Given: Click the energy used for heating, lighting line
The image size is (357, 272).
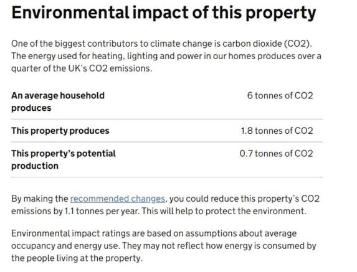Looking at the screenshot, I should 166,56.
